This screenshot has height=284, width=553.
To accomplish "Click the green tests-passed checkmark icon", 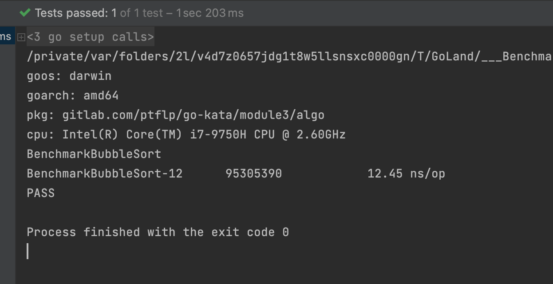I will click(25, 13).
